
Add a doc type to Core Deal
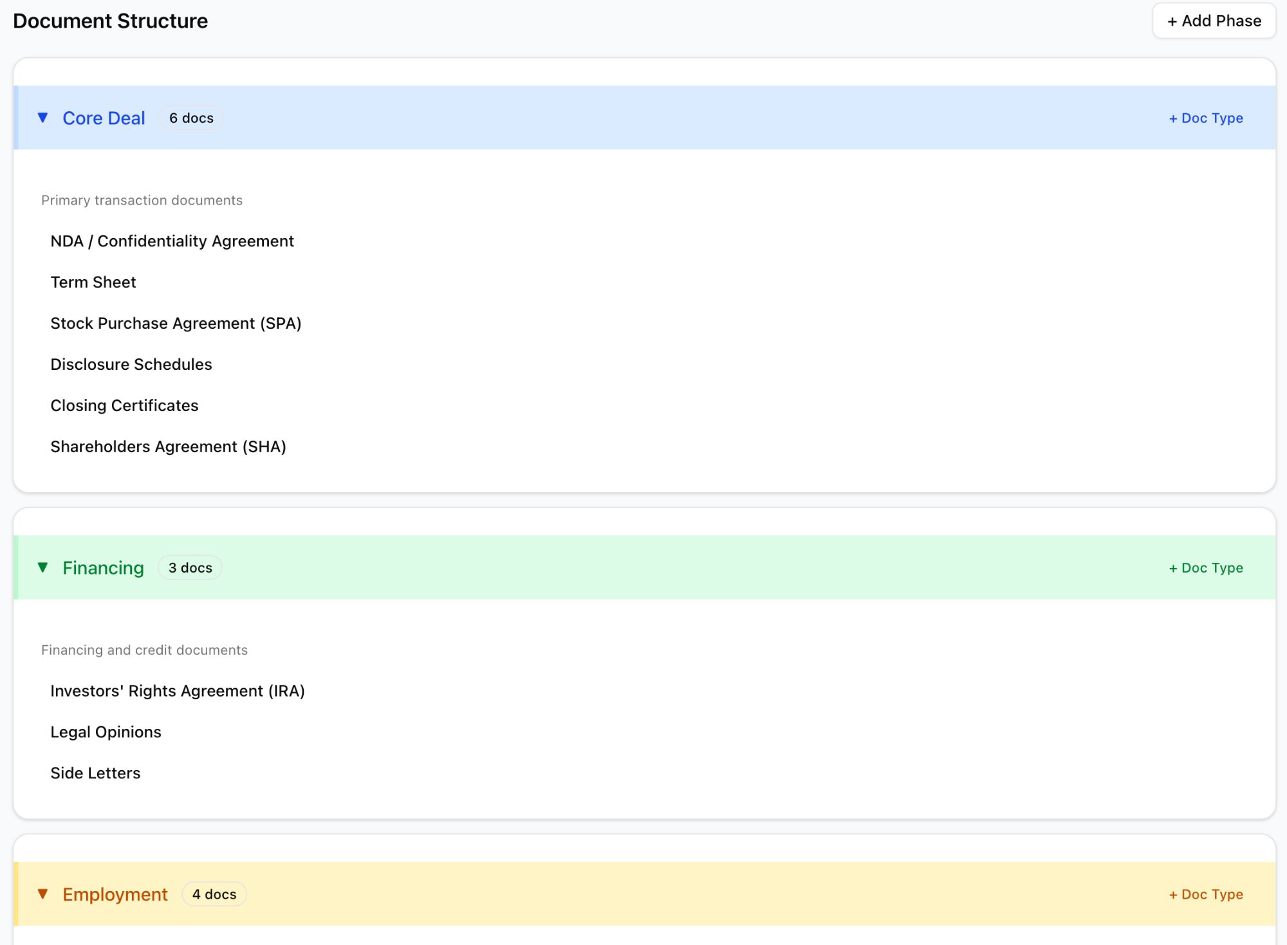(1205, 118)
